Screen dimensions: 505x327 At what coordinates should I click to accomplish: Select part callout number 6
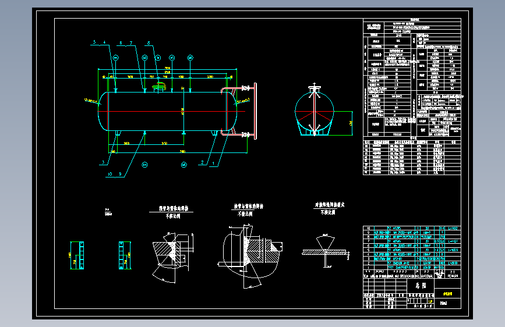point(121,43)
